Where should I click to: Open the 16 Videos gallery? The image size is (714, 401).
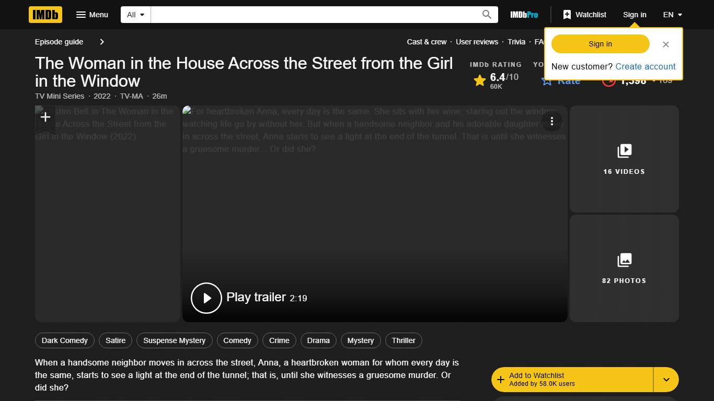coord(624,159)
